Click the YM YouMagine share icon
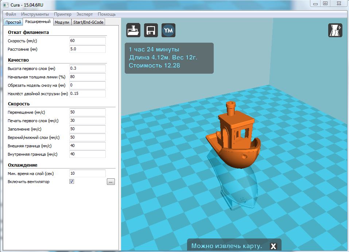The image size is (349, 252). tap(168, 30)
